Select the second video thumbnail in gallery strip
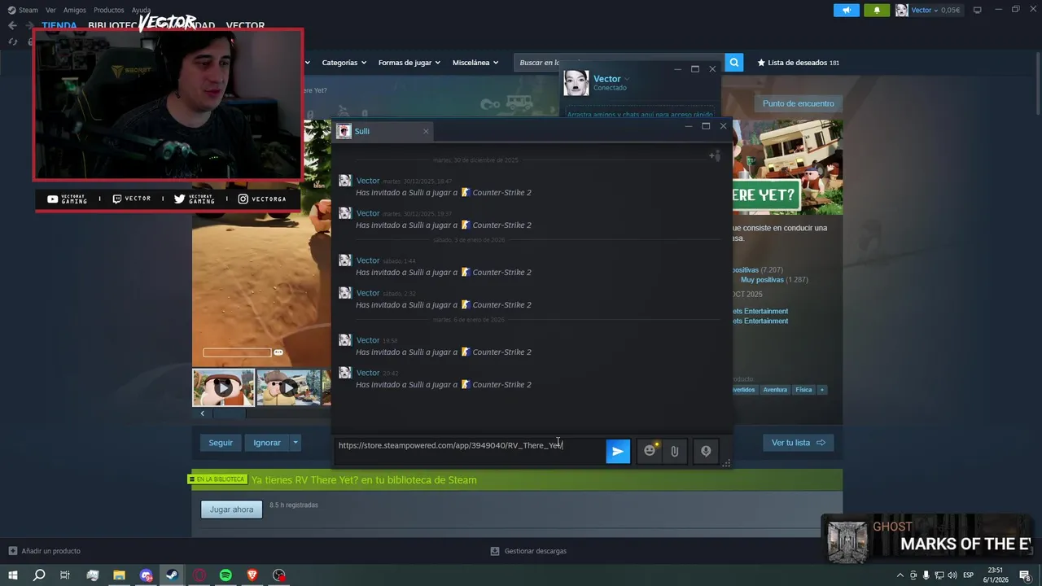Screen dimensions: 1042x586 [288, 388]
